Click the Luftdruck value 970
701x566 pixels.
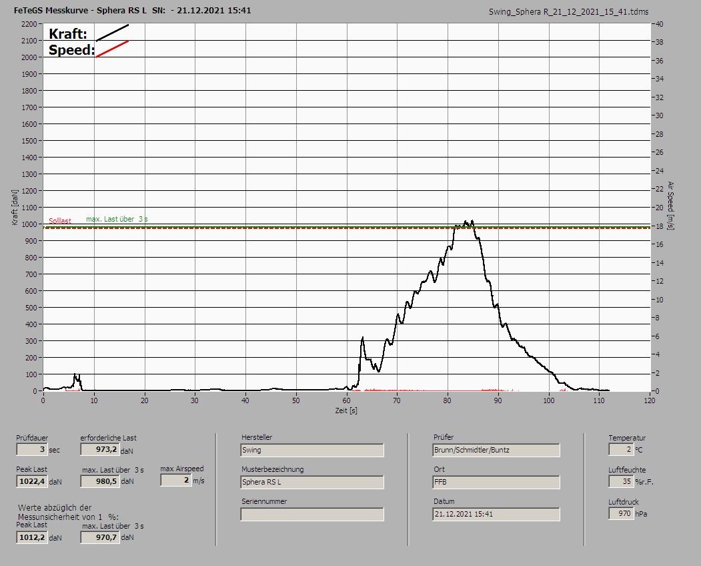coord(621,514)
